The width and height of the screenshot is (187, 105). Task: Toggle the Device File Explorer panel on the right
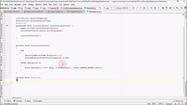[186, 89]
